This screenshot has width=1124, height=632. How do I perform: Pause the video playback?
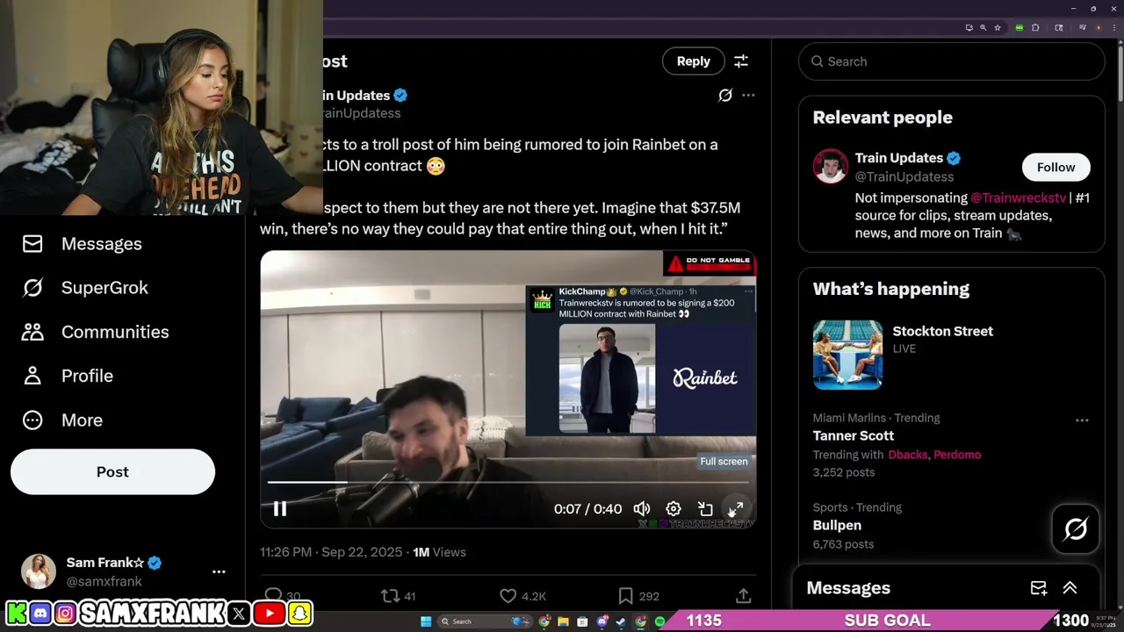(279, 508)
